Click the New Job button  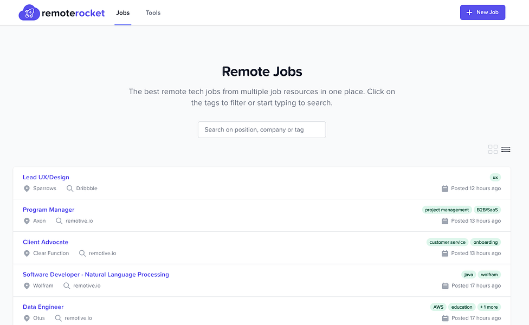click(x=482, y=12)
